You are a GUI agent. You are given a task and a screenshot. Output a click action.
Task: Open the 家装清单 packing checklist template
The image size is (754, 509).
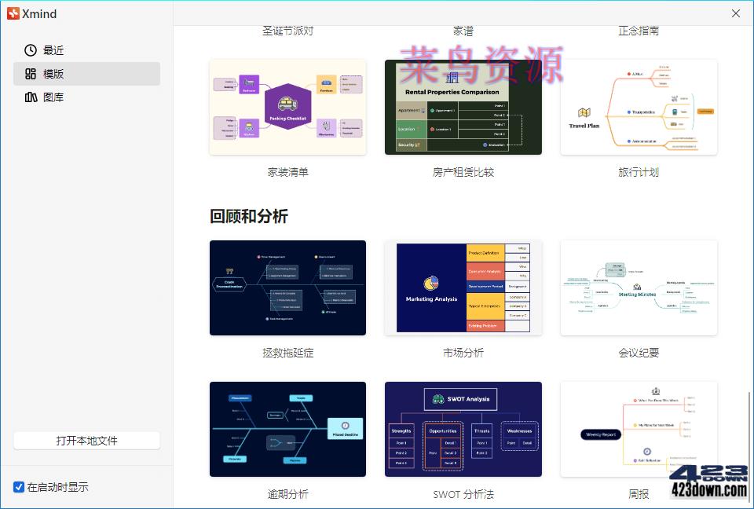[x=287, y=107]
